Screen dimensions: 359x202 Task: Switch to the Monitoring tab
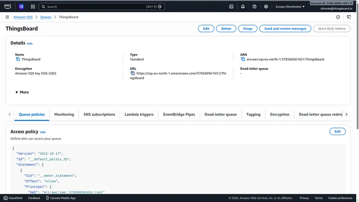[64, 114]
